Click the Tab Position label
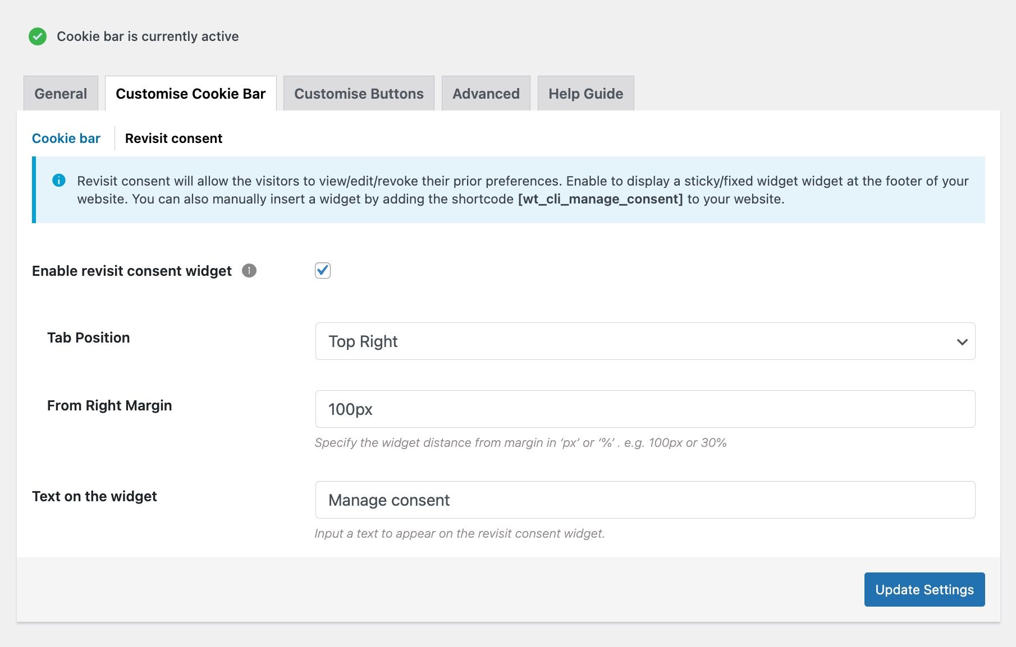 (89, 338)
